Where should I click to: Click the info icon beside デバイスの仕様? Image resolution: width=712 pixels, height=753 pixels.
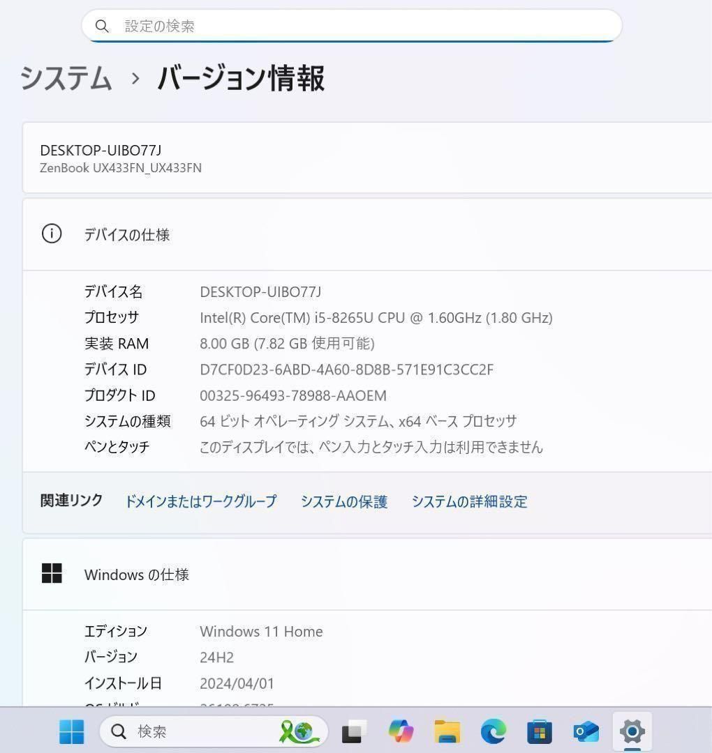(x=51, y=234)
